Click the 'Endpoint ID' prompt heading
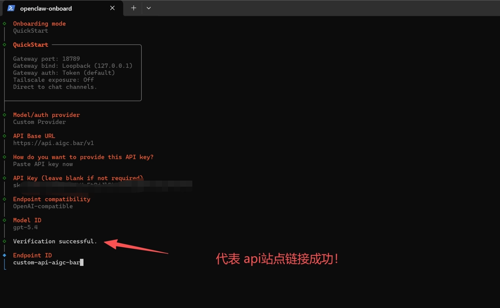This screenshot has width=500, height=308. (x=33, y=255)
